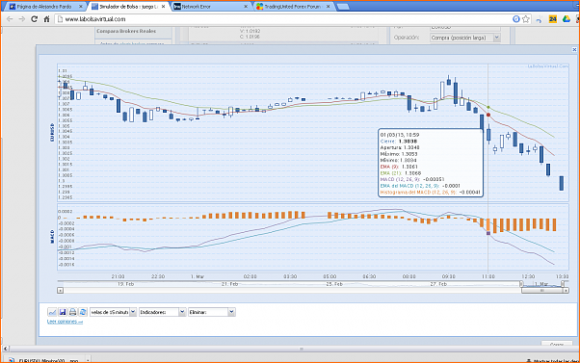Switch to the 'Página de Alejandro Pardo' tab

tap(44, 7)
